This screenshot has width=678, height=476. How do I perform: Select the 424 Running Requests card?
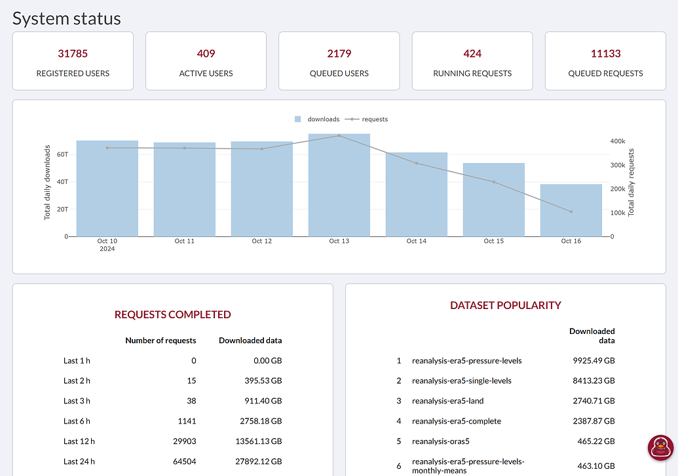[472, 61]
